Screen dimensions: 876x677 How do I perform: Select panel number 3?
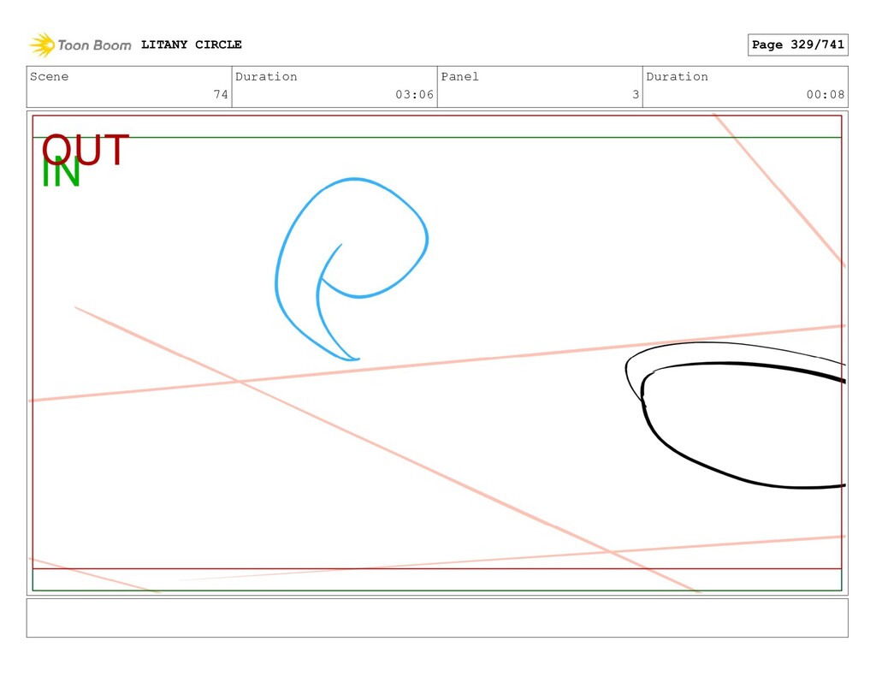click(x=636, y=94)
